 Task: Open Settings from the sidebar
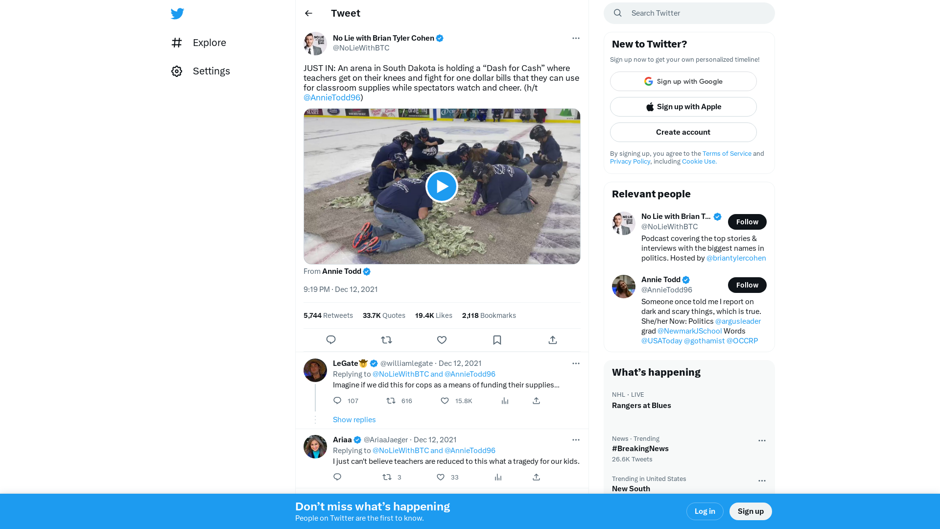(x=201, y=71)
